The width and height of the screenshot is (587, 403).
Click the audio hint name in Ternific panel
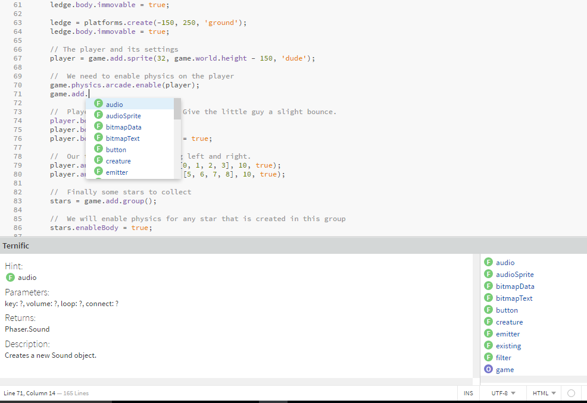pos(27,278)
